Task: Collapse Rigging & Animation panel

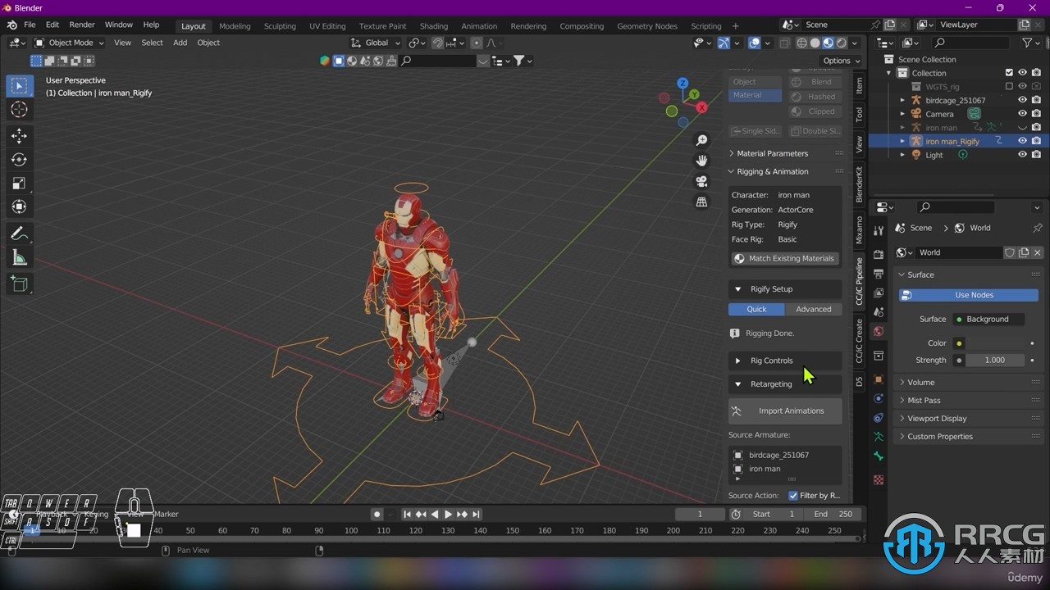Action: tap(772, 171)
